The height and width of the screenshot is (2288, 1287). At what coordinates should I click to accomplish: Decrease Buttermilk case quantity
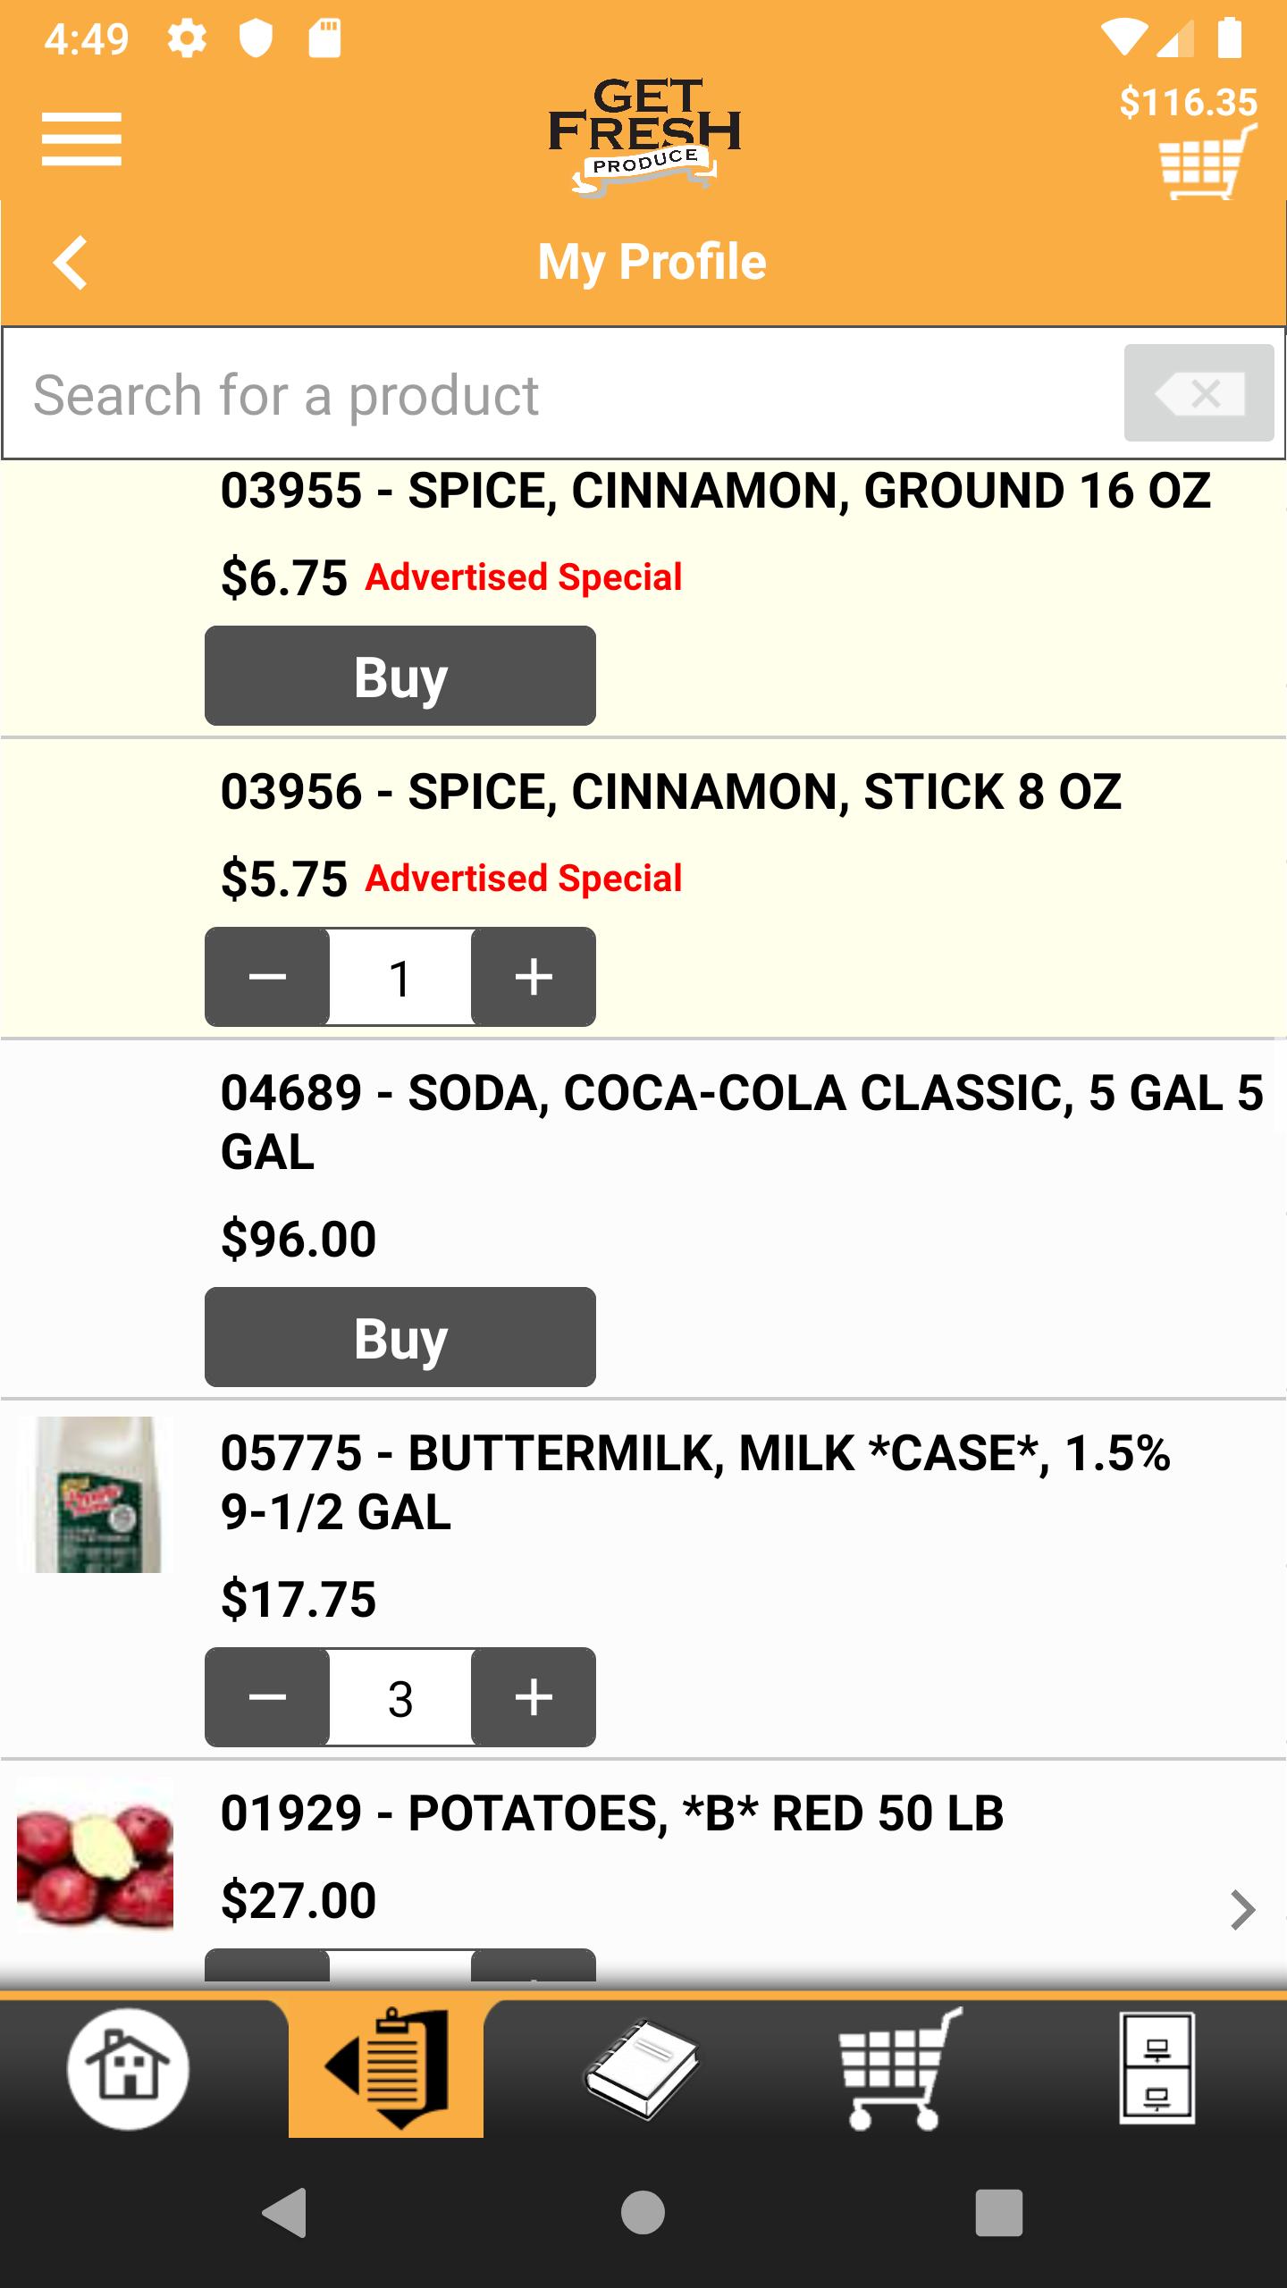[x=267, y=1696]
